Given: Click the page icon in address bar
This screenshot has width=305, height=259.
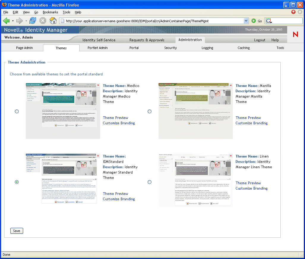Looking at the screenshot, I should pyautogui.click(x=62, y=21).
